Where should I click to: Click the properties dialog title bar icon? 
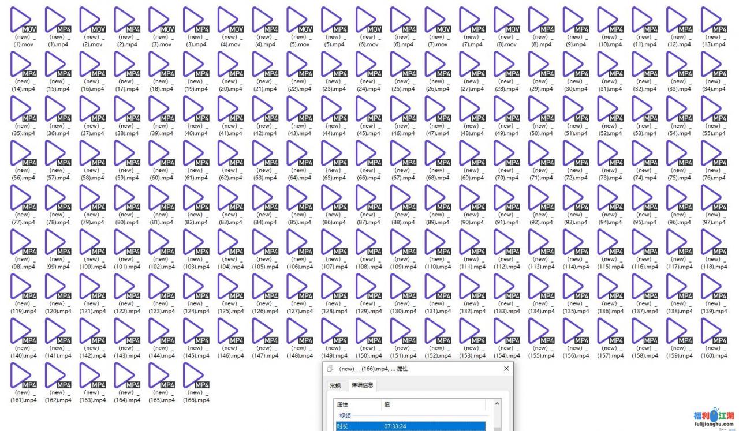point(331,369)
